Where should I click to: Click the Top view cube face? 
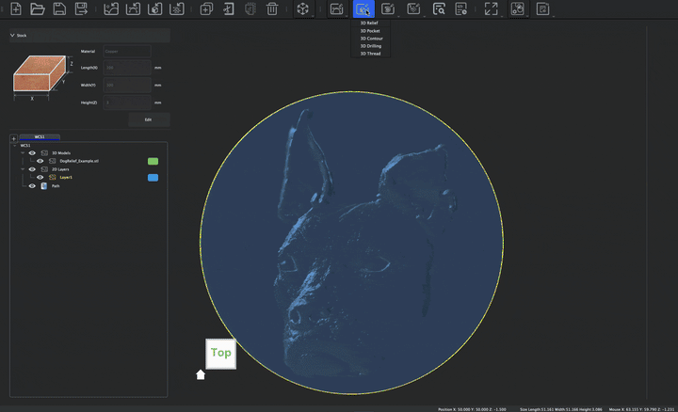click(x=221, y=354)
